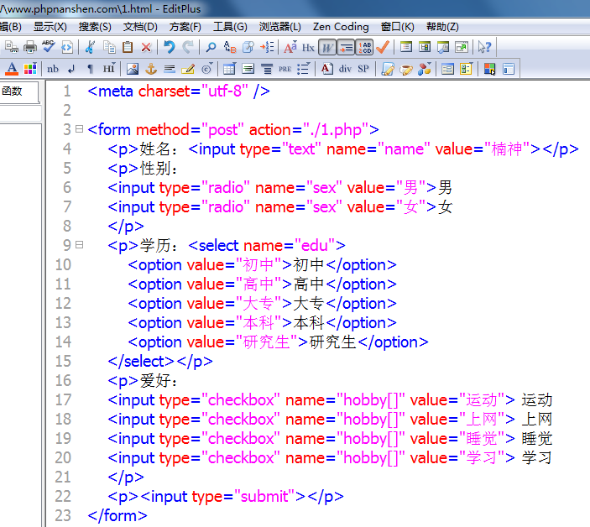The image size is (590, 527).
Task: Insert a PRE tag from toolbar
Action: [x=285, y=69]
